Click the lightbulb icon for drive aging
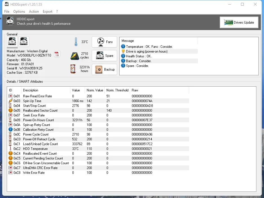This screenshot has width=264, height=198. tap(123, 51)
